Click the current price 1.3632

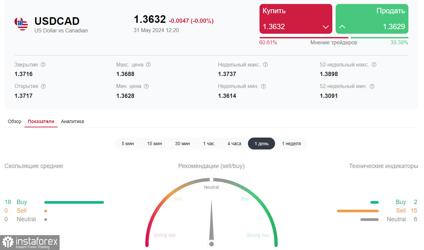pos(150,19)
